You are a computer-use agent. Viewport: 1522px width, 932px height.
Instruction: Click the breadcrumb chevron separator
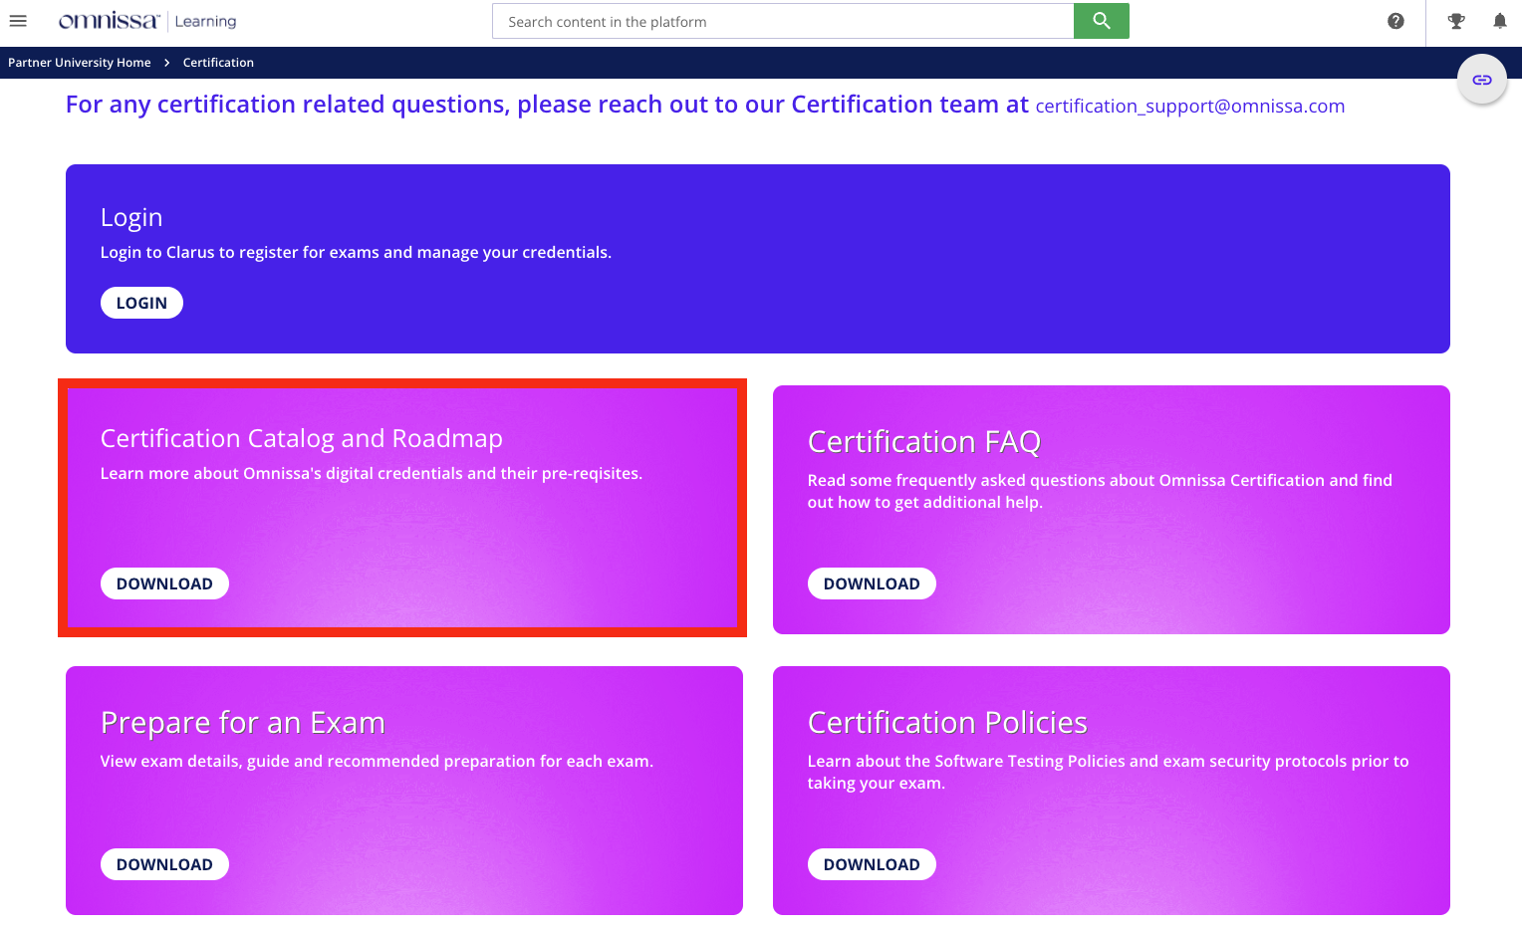pos(167,63)
